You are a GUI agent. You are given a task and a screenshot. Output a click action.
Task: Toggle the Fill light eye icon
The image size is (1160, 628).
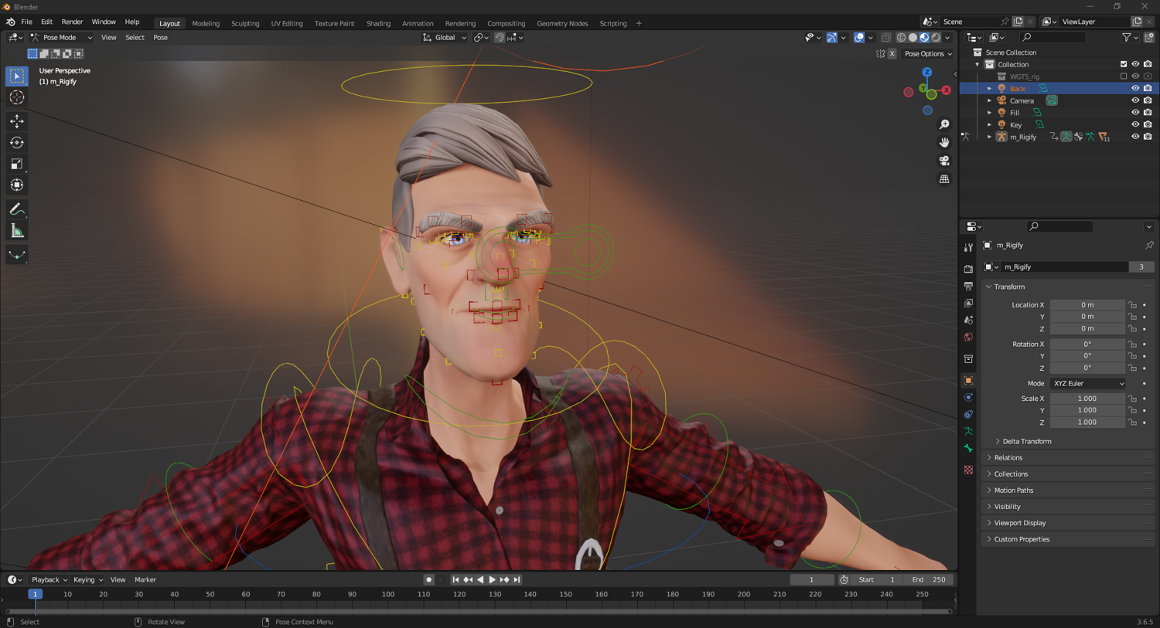coord(1135,113)
